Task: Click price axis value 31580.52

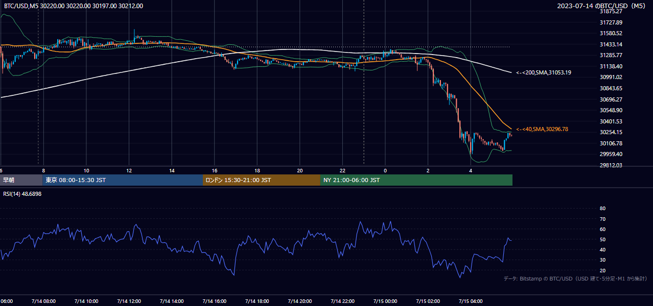Action: coord(611,33)
